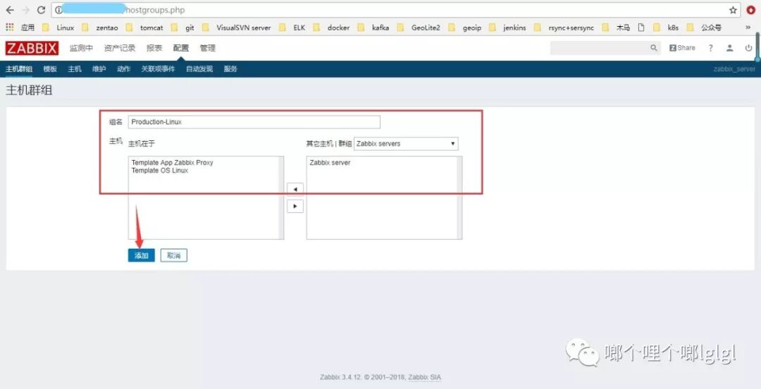This screenshot has height=389, width=761.
Task: Open the apps grid shortcut in bookmarks bar
Action: pos(10,27)
